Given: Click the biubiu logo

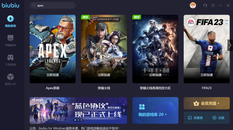Looking at the screenshot, I should coord(10,5).
